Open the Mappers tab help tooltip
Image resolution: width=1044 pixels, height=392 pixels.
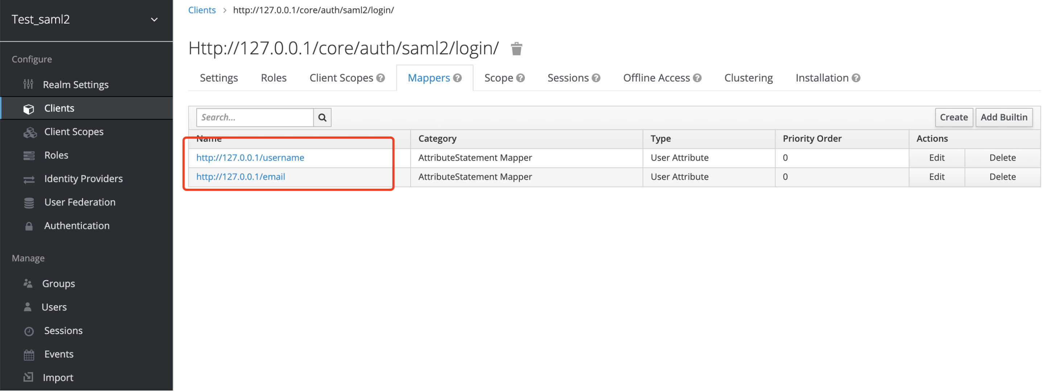coord(458,78)
